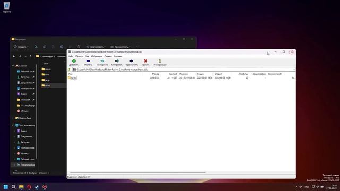Open the minecraft folder in Explorer sidebar

25,100
